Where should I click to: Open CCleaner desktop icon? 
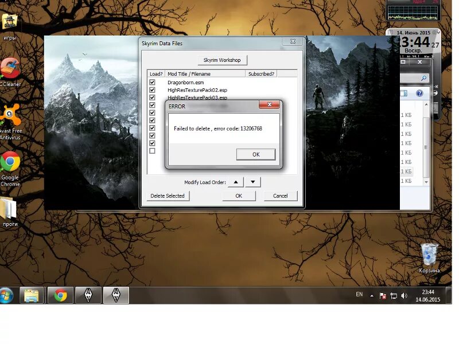click(x=10, y=72)
